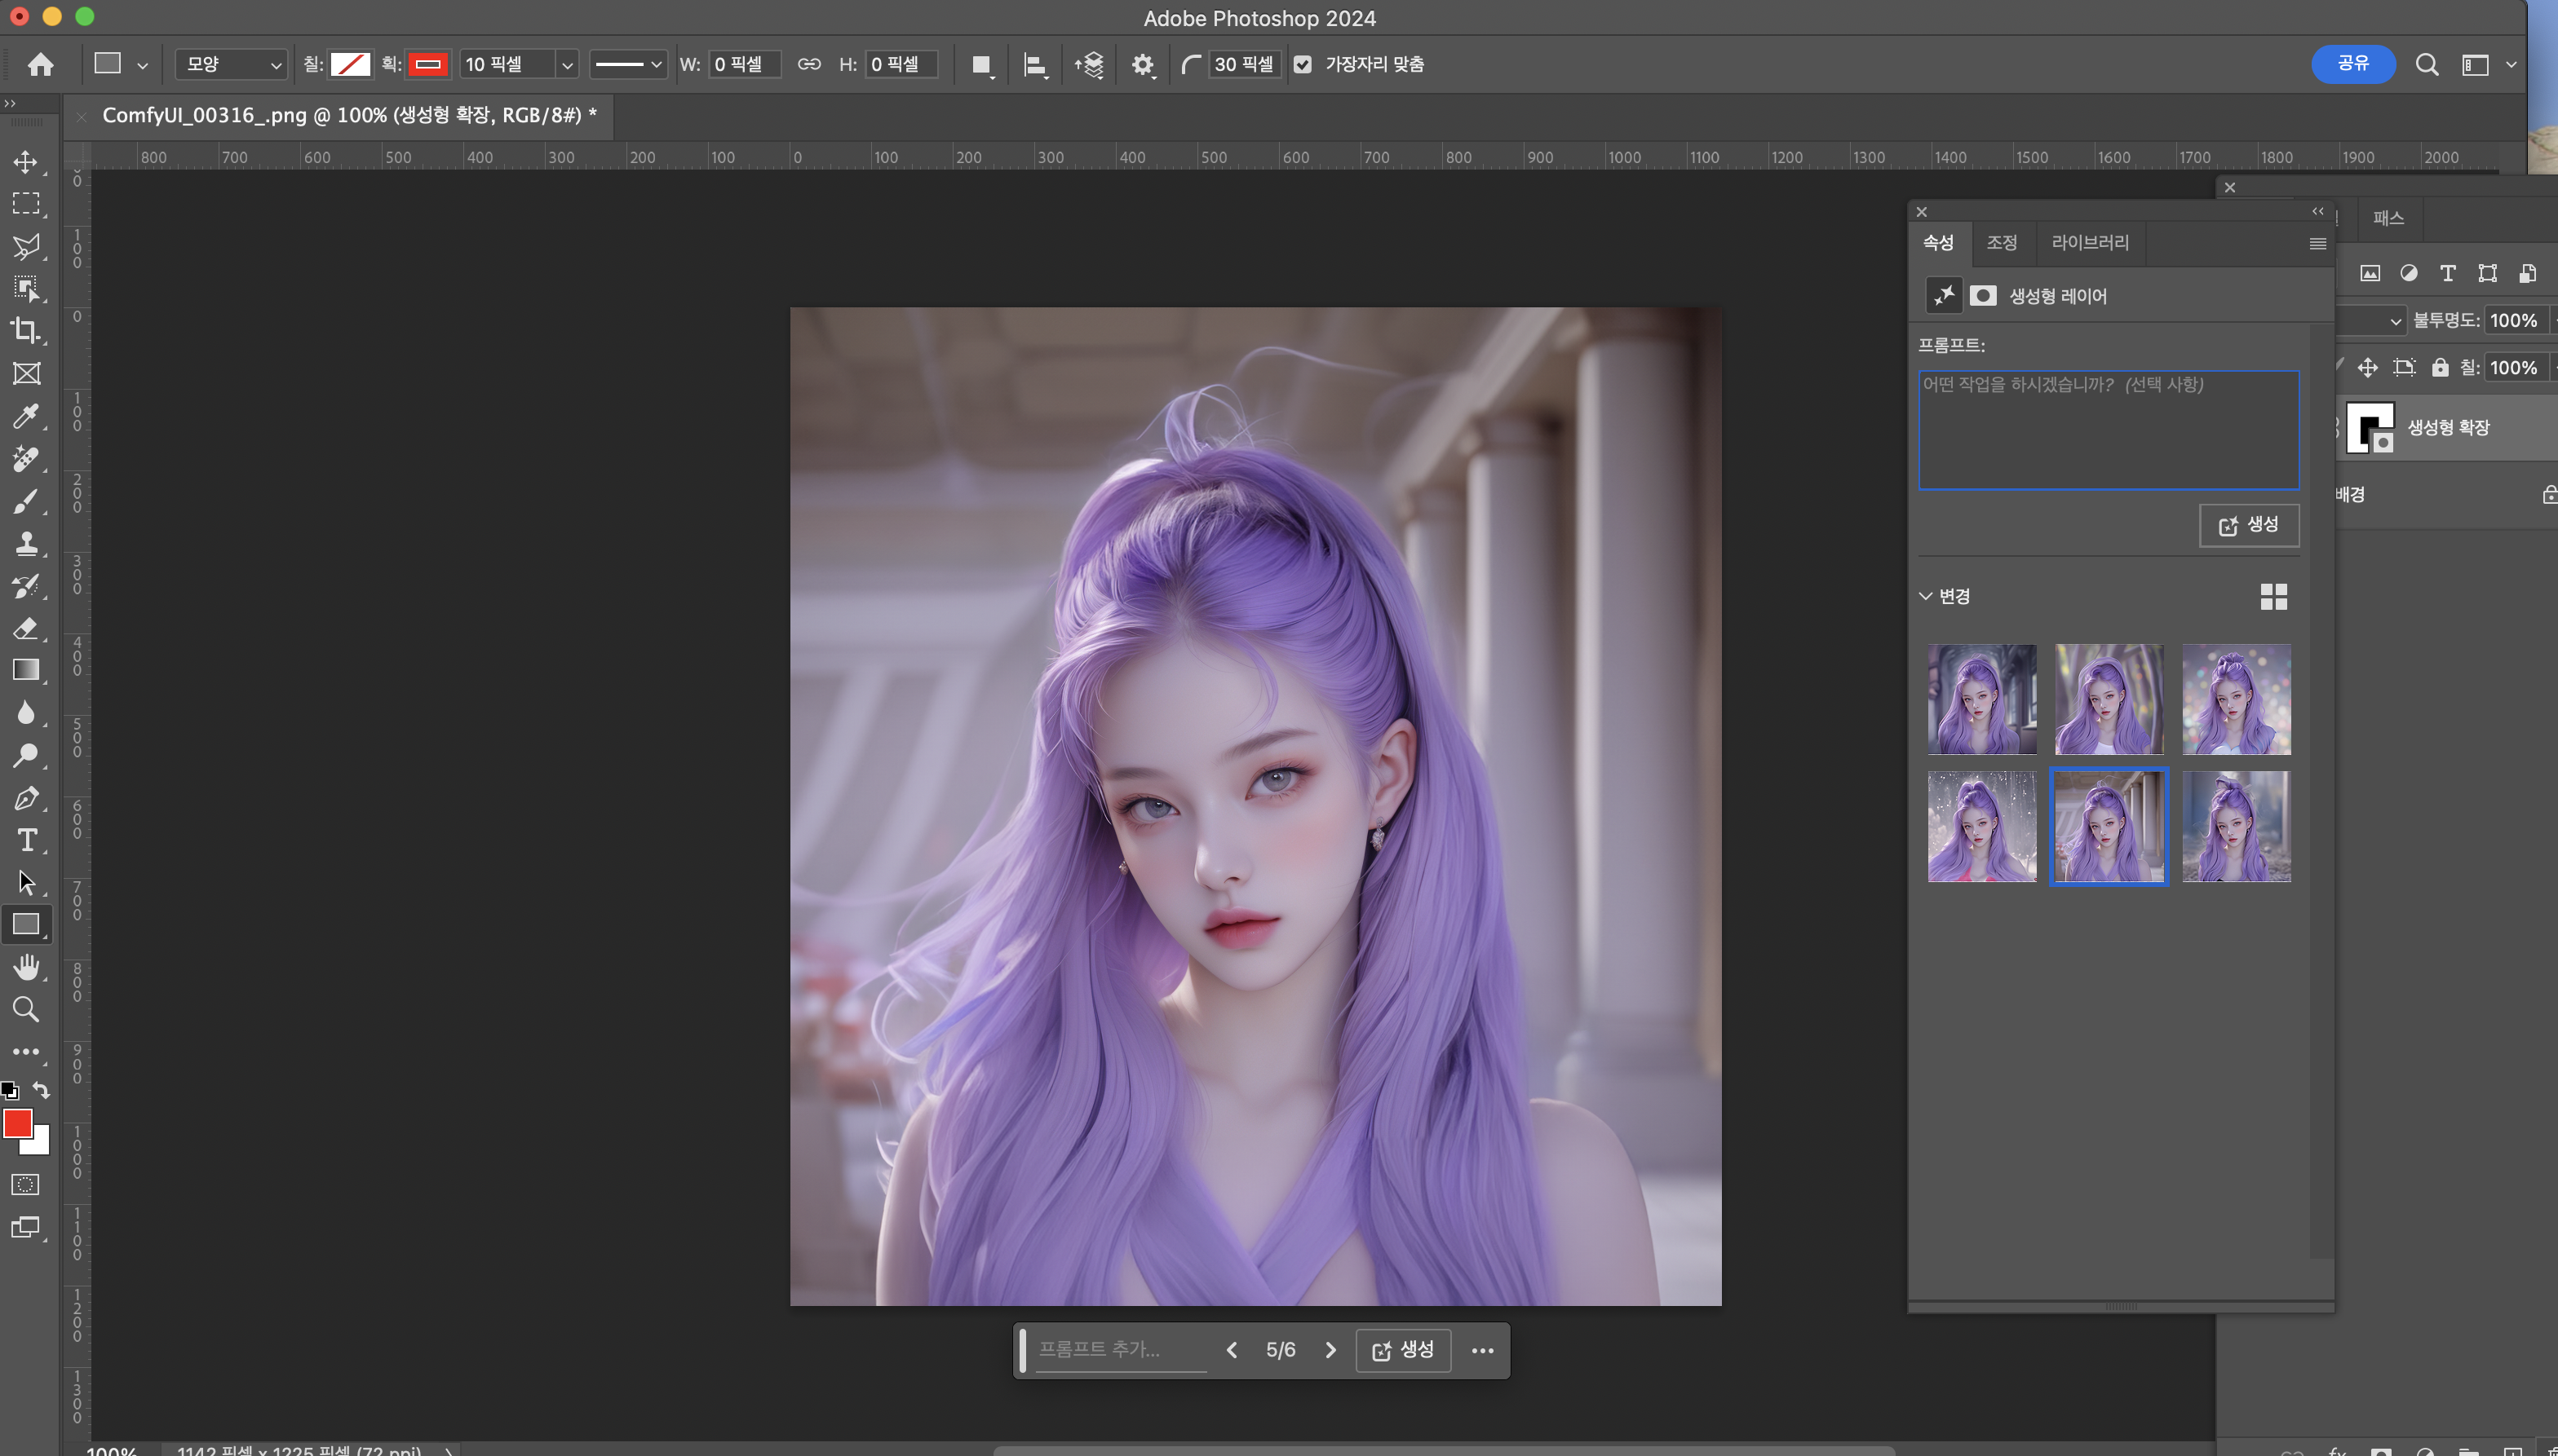Select the Hand tool

[26, 966]
